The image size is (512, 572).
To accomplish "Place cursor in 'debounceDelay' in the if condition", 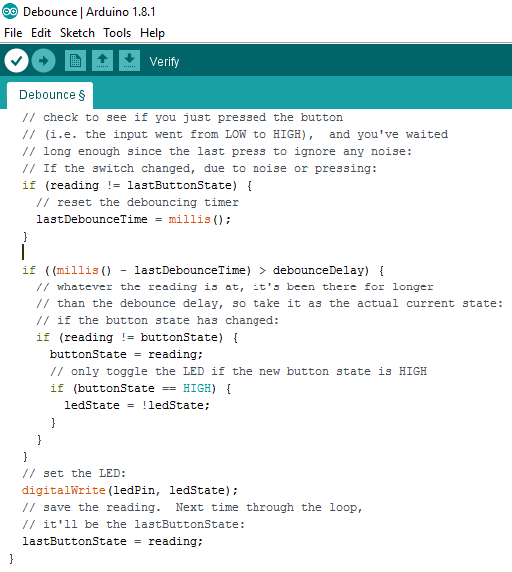I will (x=318, y=270).
